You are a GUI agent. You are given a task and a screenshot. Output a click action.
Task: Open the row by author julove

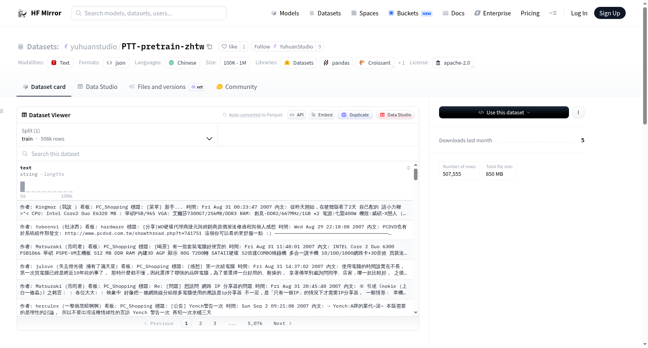click(215, 270)
